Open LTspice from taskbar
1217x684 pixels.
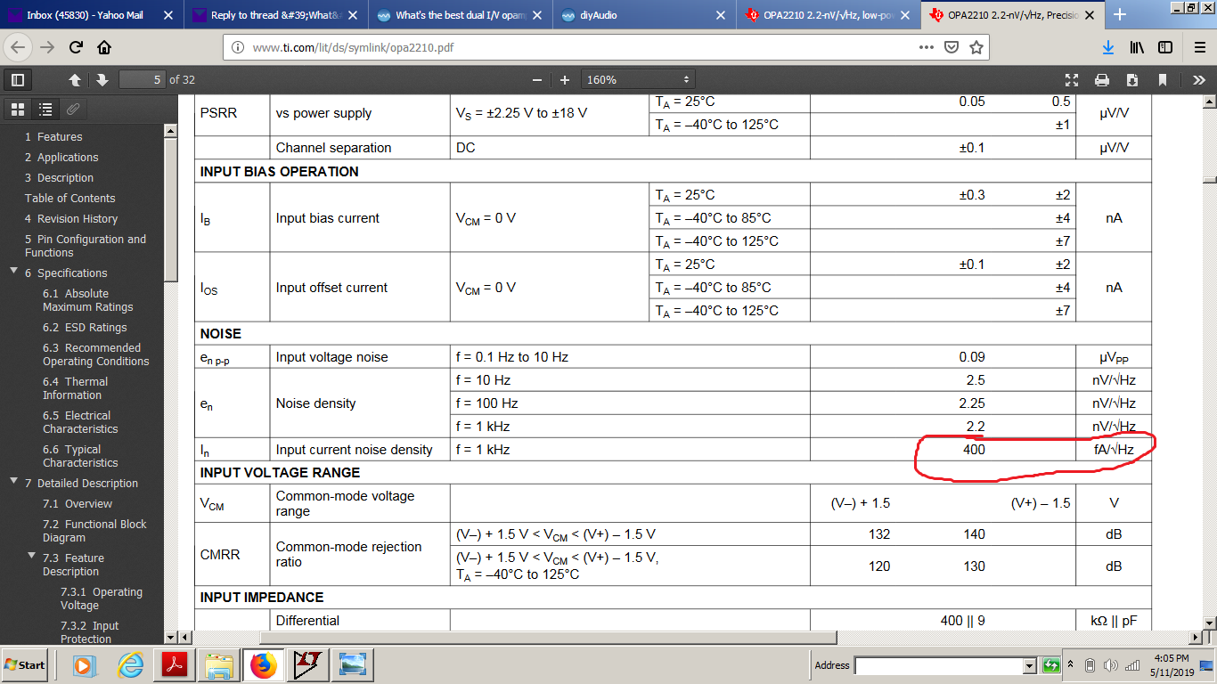tap(307, 665)
